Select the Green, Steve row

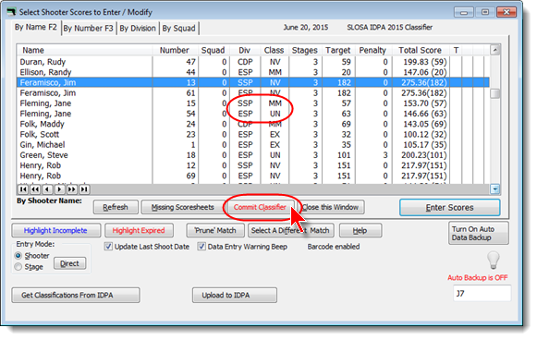253,155
